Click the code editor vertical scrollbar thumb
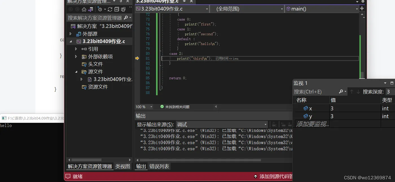The height and width of the screenshot is (182, 395). 362,75
